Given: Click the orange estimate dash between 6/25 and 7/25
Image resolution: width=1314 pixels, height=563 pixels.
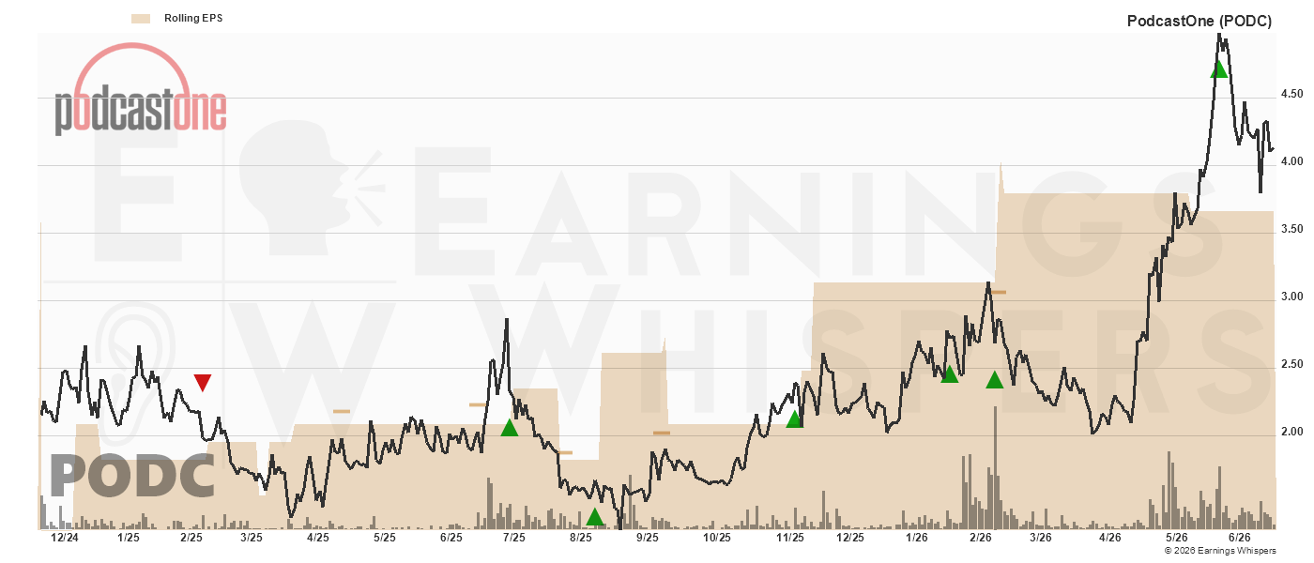Looking at the screenshot, I should 478,404.
